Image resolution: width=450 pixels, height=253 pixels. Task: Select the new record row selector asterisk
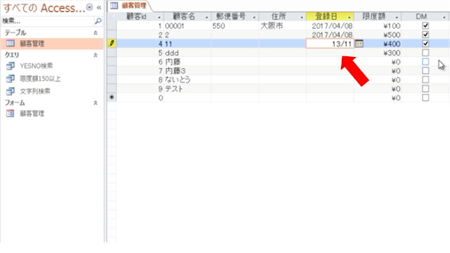[x=112, y=98]
